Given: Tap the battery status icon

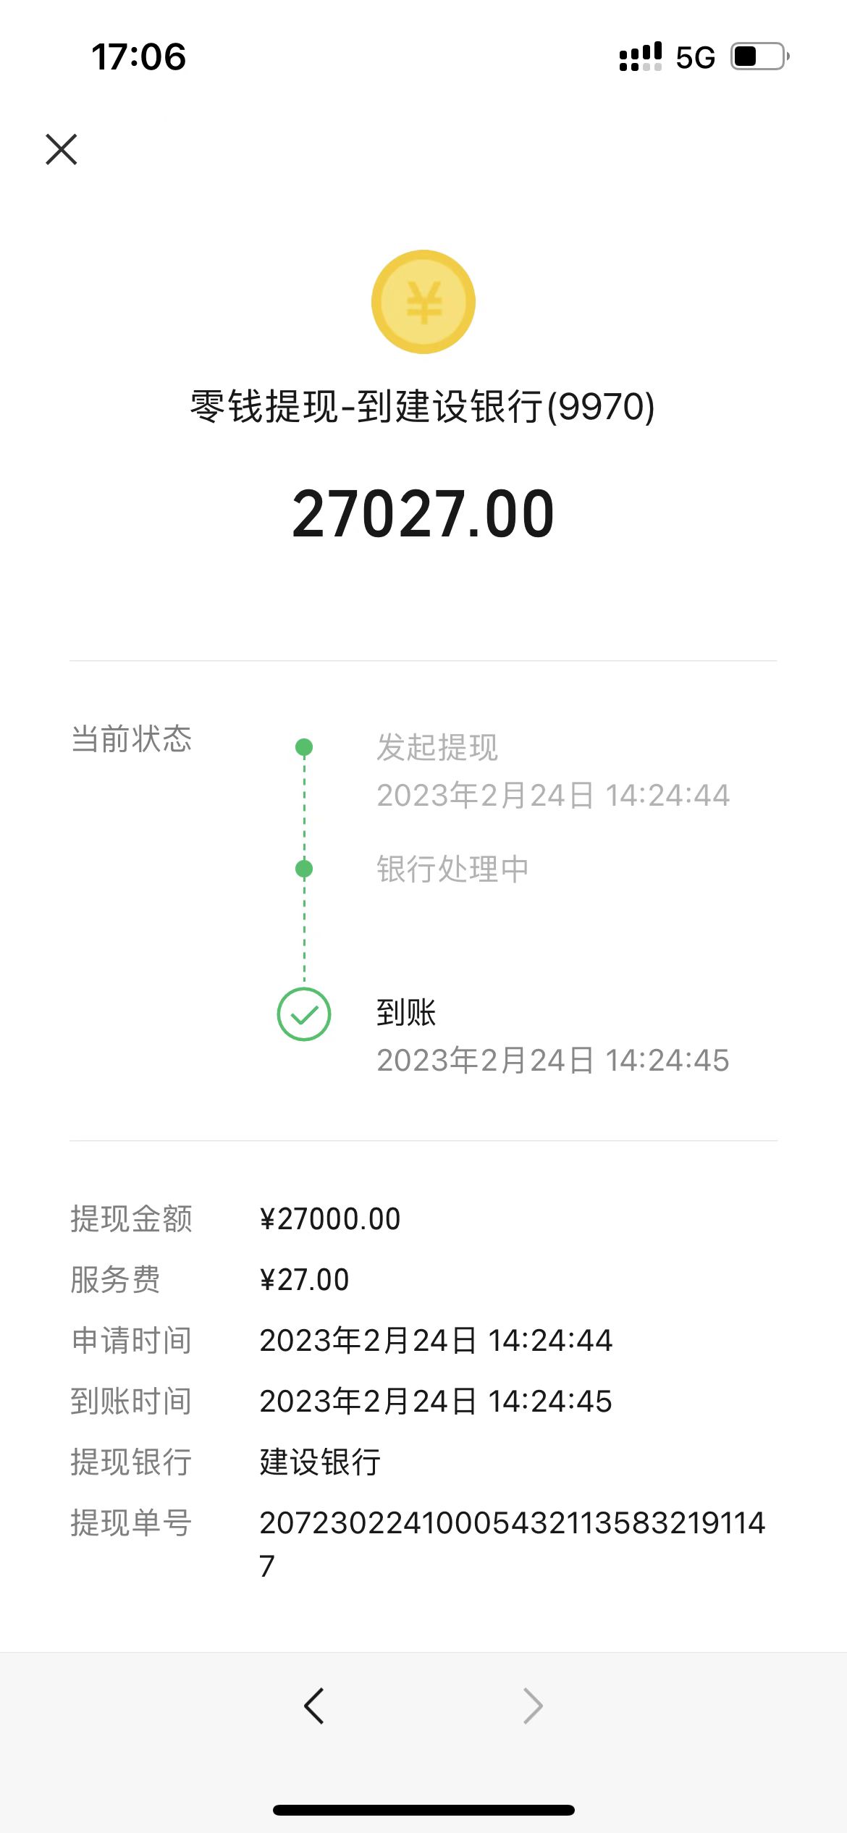Looking at the screenshot, I should coord(759,56).
